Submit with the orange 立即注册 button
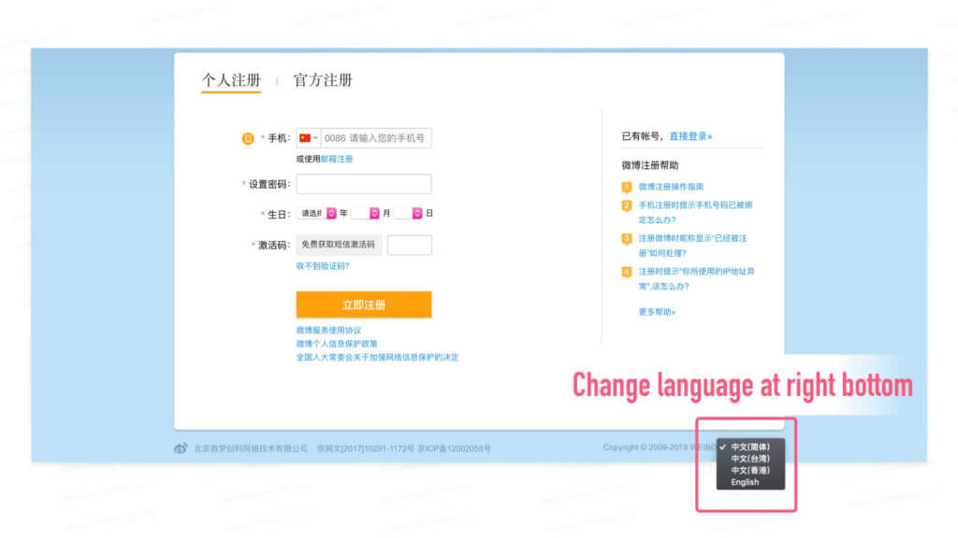 pyautogui.click(x=364, y=304)
